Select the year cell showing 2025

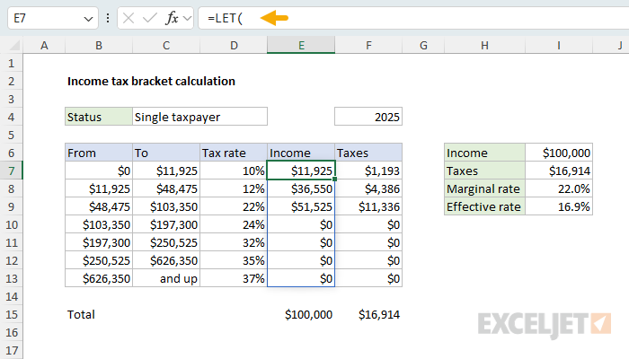368,117
